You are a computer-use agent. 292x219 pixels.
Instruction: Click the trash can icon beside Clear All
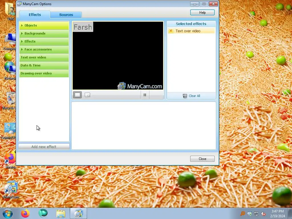[185, 96]
